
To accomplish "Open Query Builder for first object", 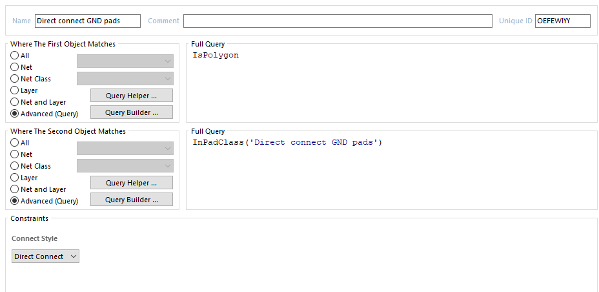I will (132, 112).
